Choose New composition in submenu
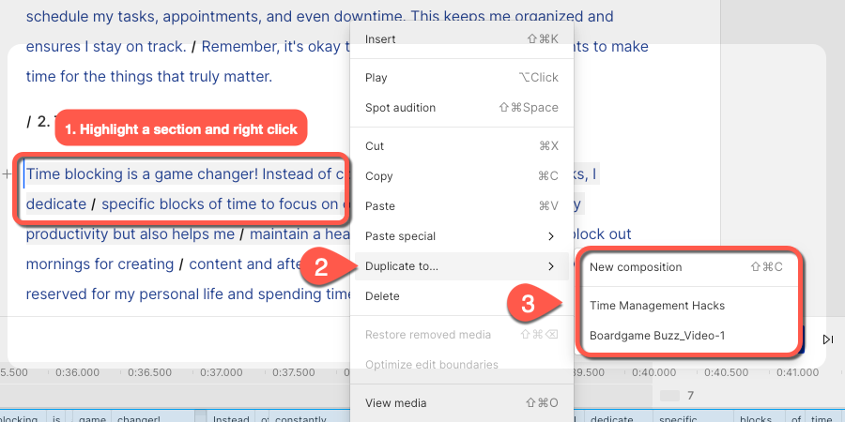This screenshot has height=422, width=845. 686,267
